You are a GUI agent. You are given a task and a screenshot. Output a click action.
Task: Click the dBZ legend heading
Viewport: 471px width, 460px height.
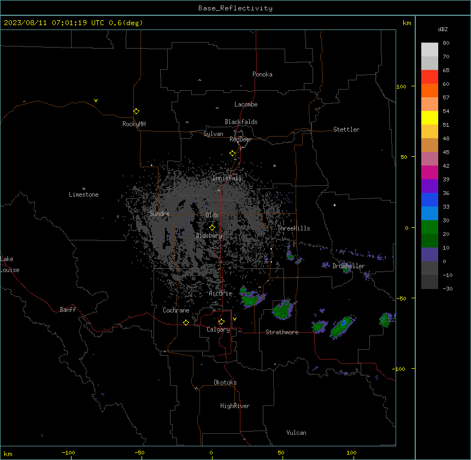click(x=443, y=29)
